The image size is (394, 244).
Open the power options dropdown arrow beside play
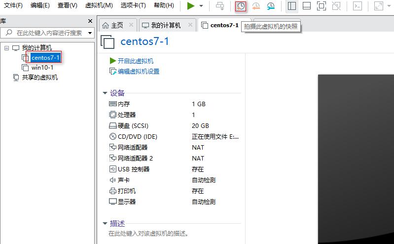pos(201,6)
